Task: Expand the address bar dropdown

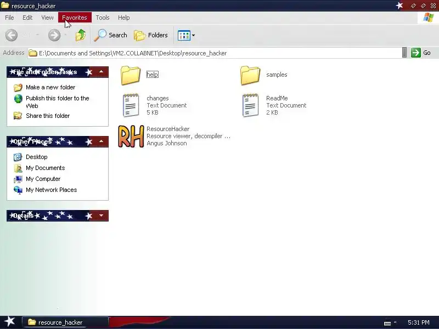Action: pyautogui.click(x=404, y=53)
